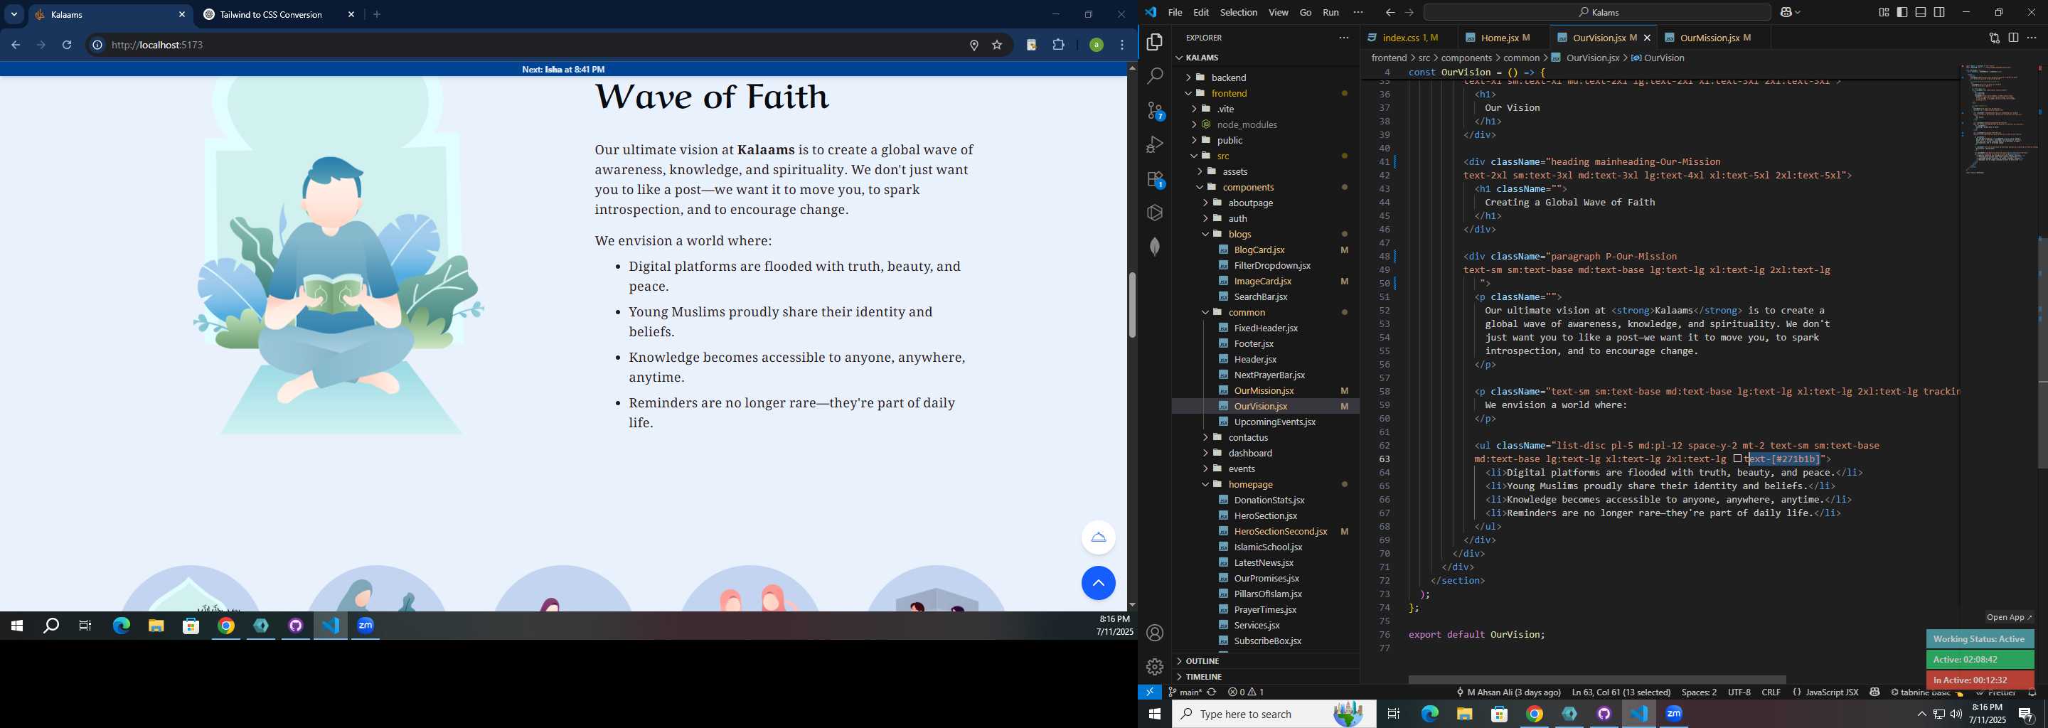Viewport: 2048px width, 728px height.
Task: Open Chrome tab search dropdown arrow
Action: 14,14
